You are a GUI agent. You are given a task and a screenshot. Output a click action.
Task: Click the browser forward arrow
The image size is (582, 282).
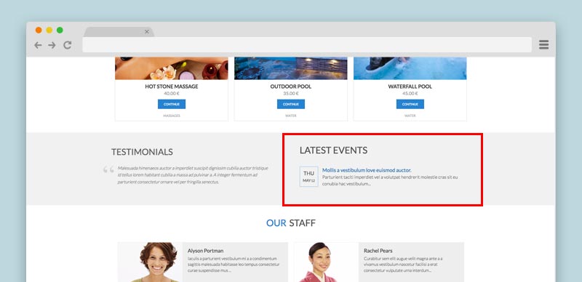coord(52,45)
